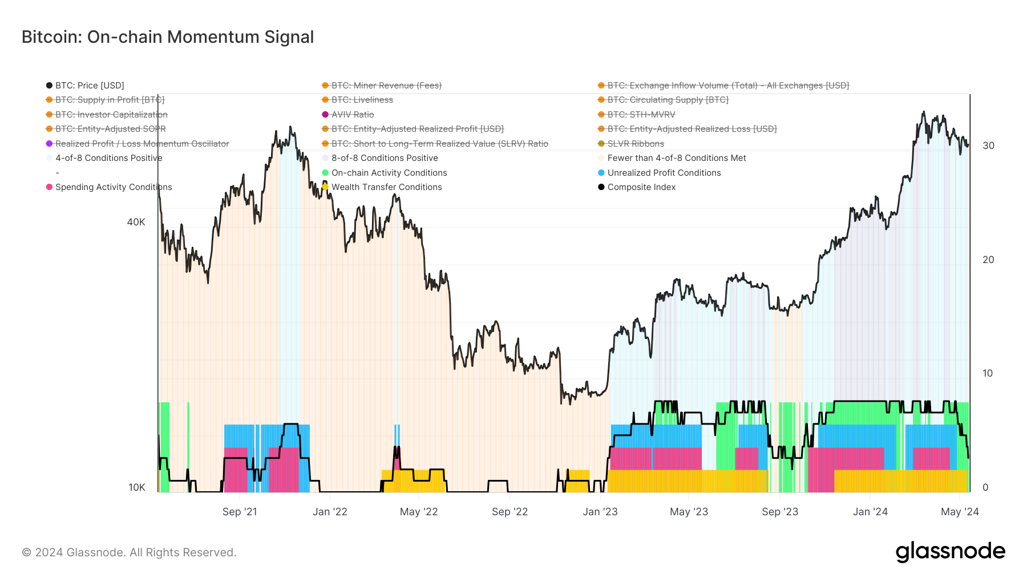Click the violet Realized Profit/Loss Momentum Oscillator dot
The height and width of the screenshot is (578, 1027).
[49, 144]
